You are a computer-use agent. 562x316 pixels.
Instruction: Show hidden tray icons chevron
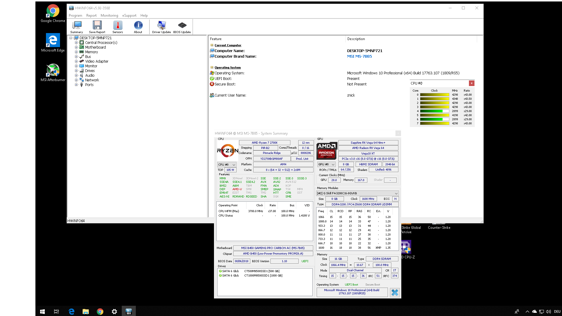click(527, 312)
